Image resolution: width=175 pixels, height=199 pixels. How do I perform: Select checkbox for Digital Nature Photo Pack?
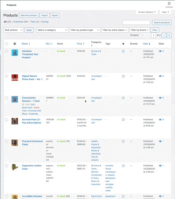tap(7, 76)
